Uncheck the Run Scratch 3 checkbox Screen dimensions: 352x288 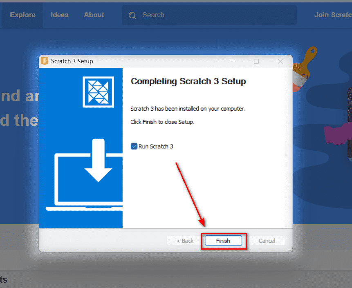point(134,146)
